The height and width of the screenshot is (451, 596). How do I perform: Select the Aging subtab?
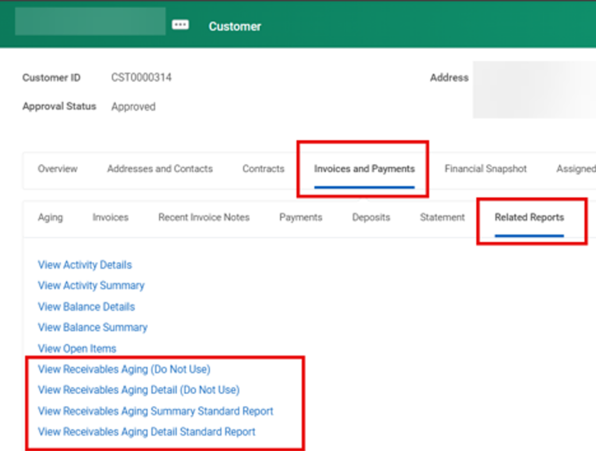click(x=50, y=217)
